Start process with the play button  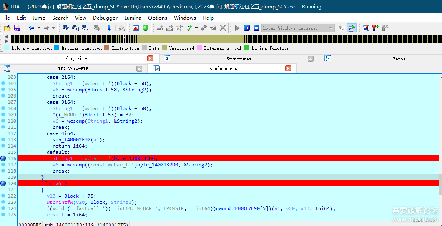[x=237, y=28]
